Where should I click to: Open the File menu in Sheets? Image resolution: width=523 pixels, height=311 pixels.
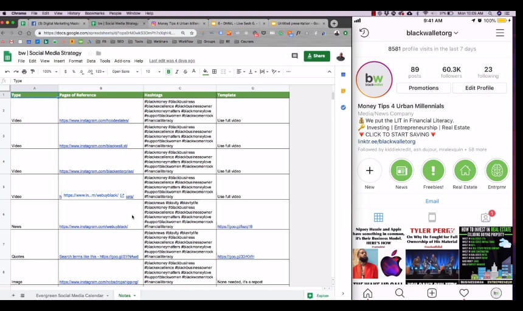click(x=21, y=61)
